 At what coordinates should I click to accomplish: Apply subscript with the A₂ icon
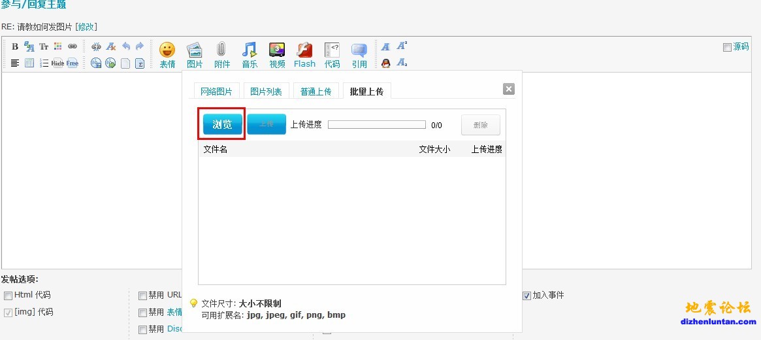(x=401, y=63)
